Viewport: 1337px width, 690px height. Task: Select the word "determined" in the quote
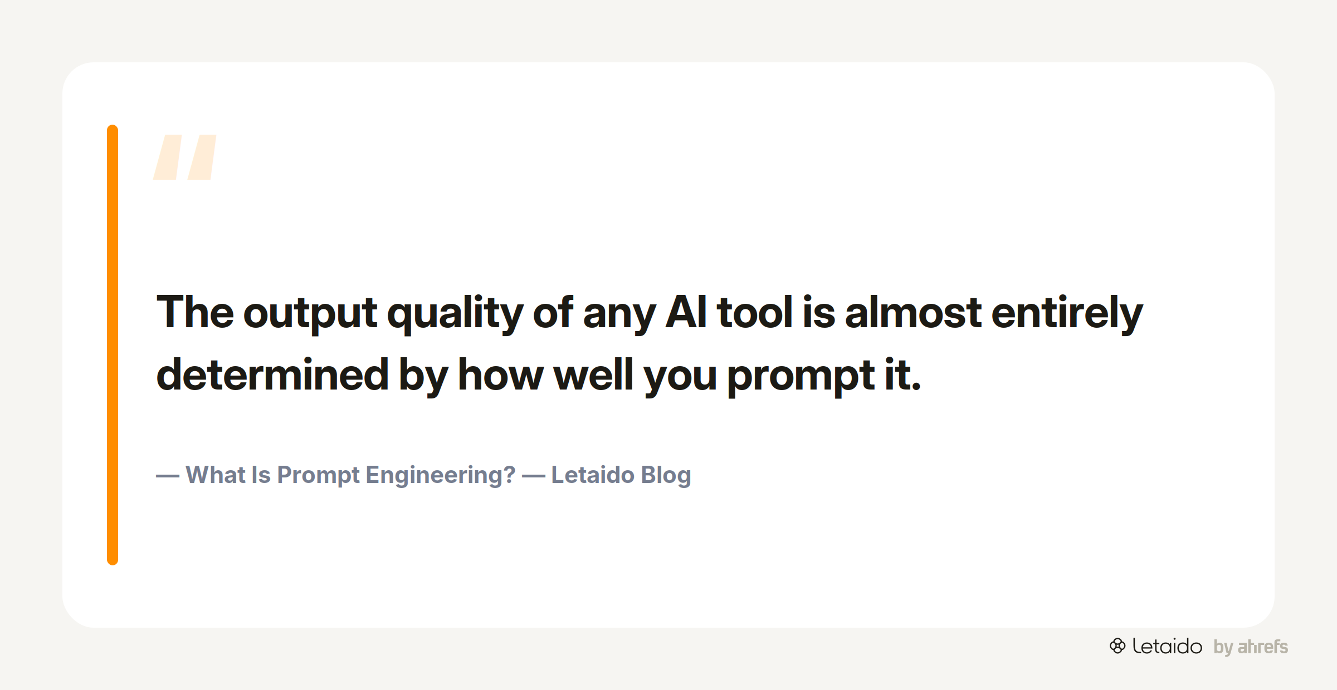pos(272,375)
